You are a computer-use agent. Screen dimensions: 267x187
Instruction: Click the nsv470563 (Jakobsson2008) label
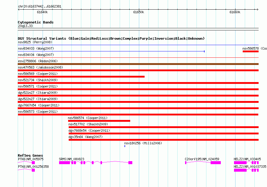tap(40, 67)
